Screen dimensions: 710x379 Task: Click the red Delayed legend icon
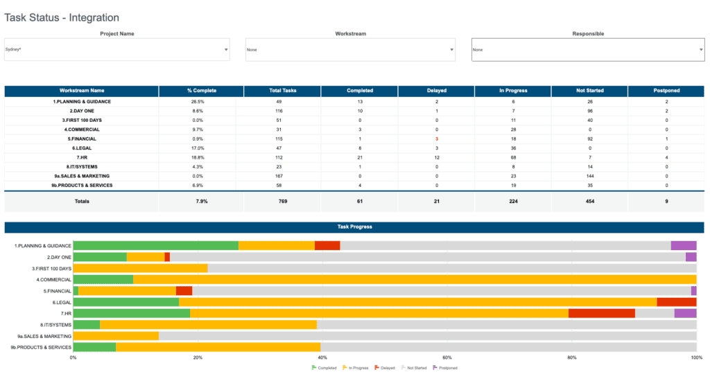376,367
